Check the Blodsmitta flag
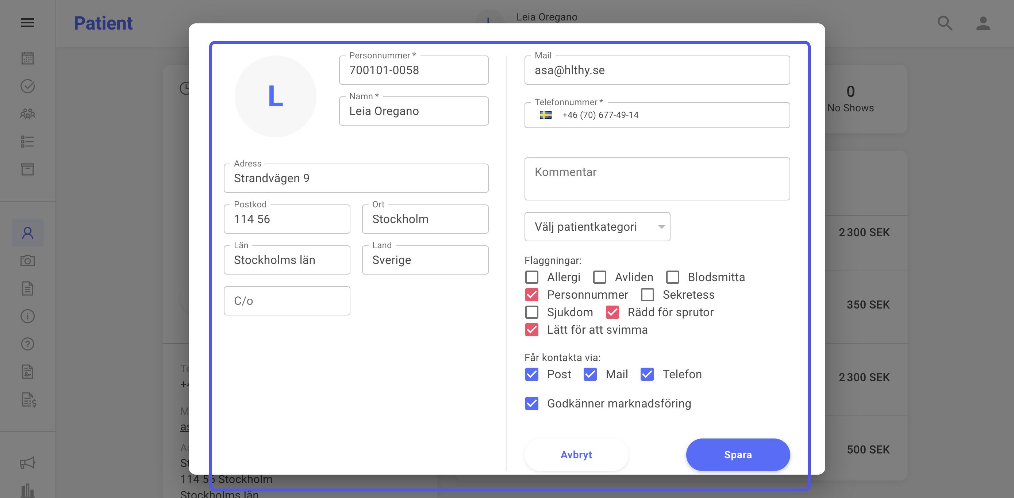The image size is (1014, 498). pyautogui.click(x=673, y=277)
